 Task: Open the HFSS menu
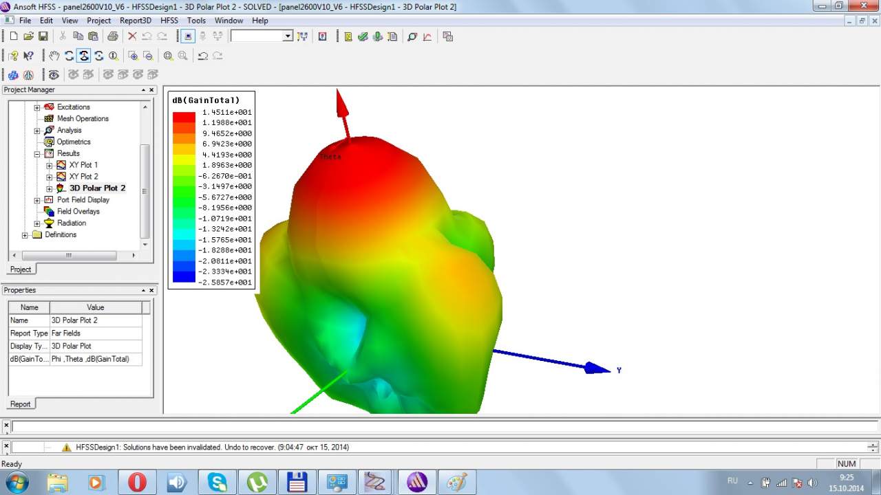click(x=169, y=21)
